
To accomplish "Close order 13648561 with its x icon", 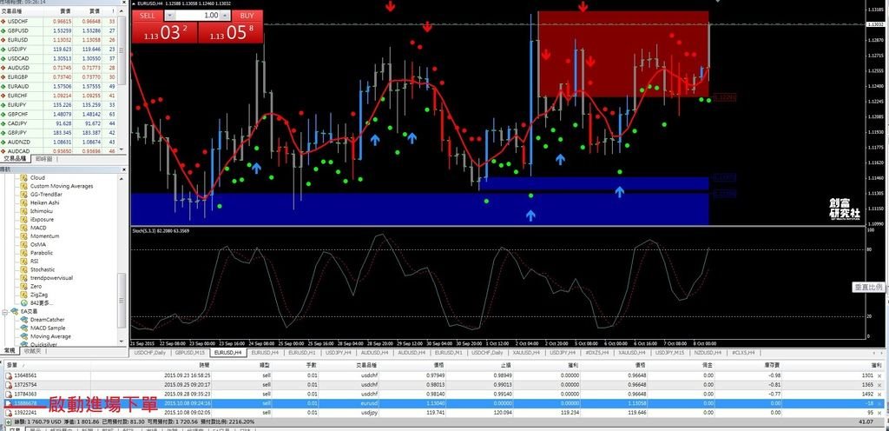I will 879,375.
